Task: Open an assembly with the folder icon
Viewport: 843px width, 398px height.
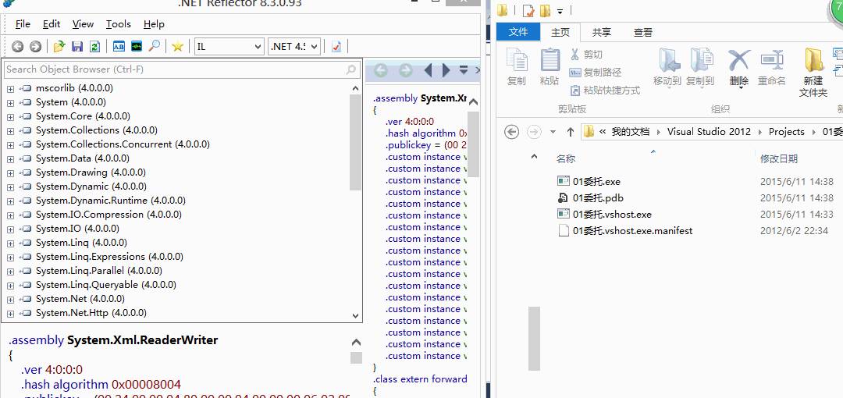Action: [59, 46]
